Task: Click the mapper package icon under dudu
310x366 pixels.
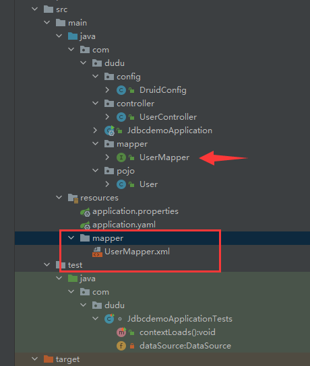Action: click(109, 144)
